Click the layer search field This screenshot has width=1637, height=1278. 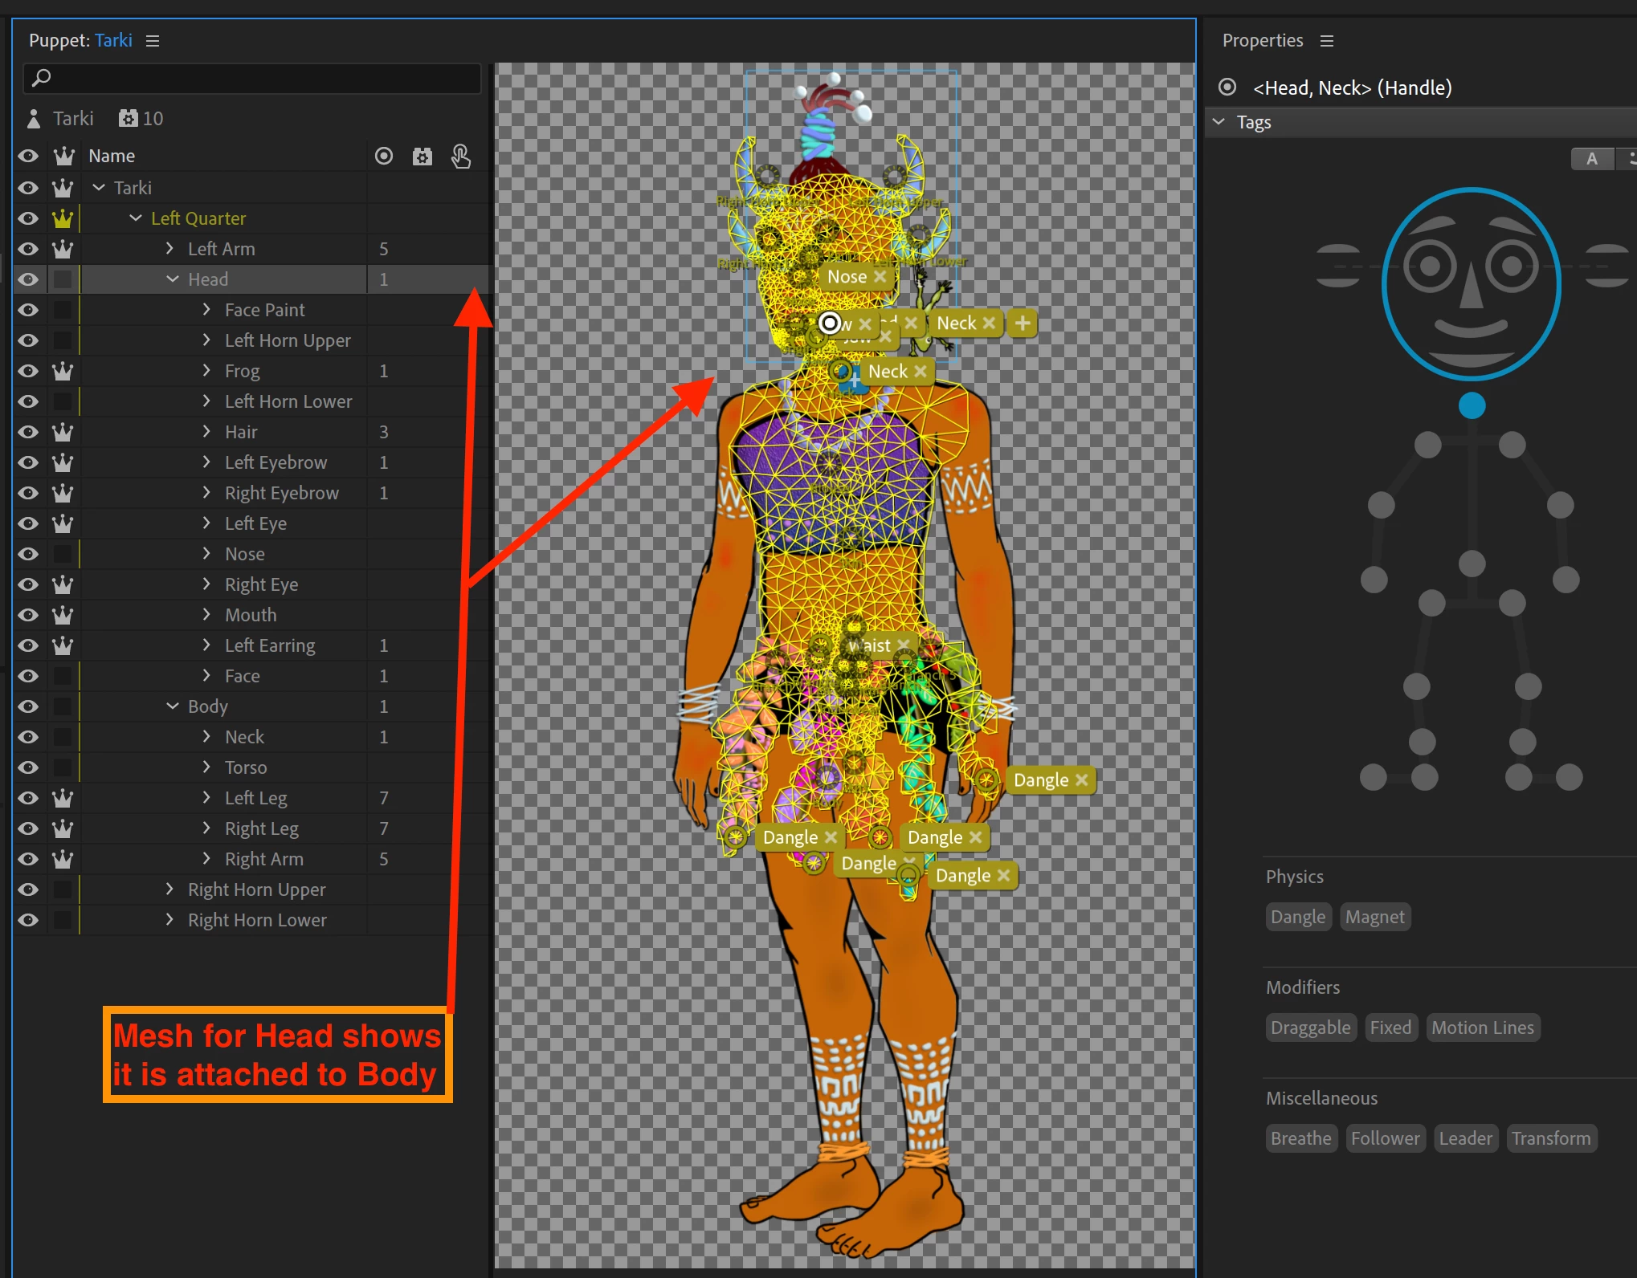(x=252, y=79)
